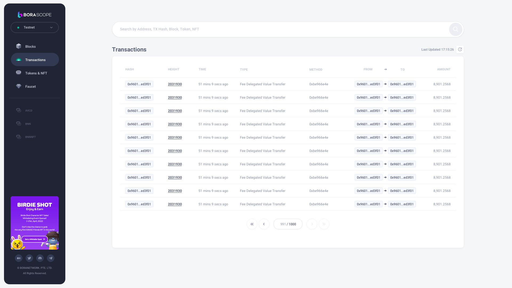Open Faucet in the sidebar
The width and height of the screenshot is (512, 288).
click(30, 87)
